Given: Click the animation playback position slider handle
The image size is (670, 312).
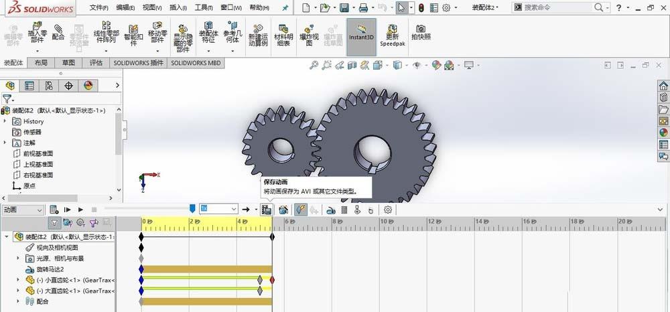Looking at the screenshot, I should pos(192,208).
